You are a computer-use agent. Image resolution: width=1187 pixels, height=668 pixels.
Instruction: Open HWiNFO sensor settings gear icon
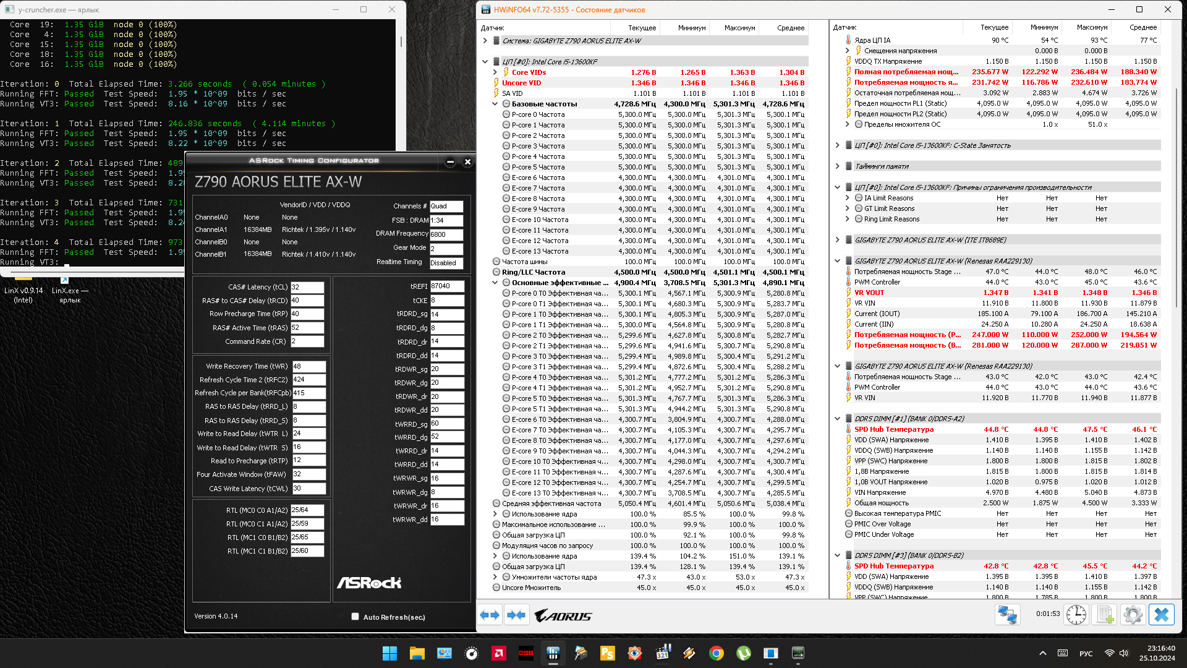coord(1133,615)
